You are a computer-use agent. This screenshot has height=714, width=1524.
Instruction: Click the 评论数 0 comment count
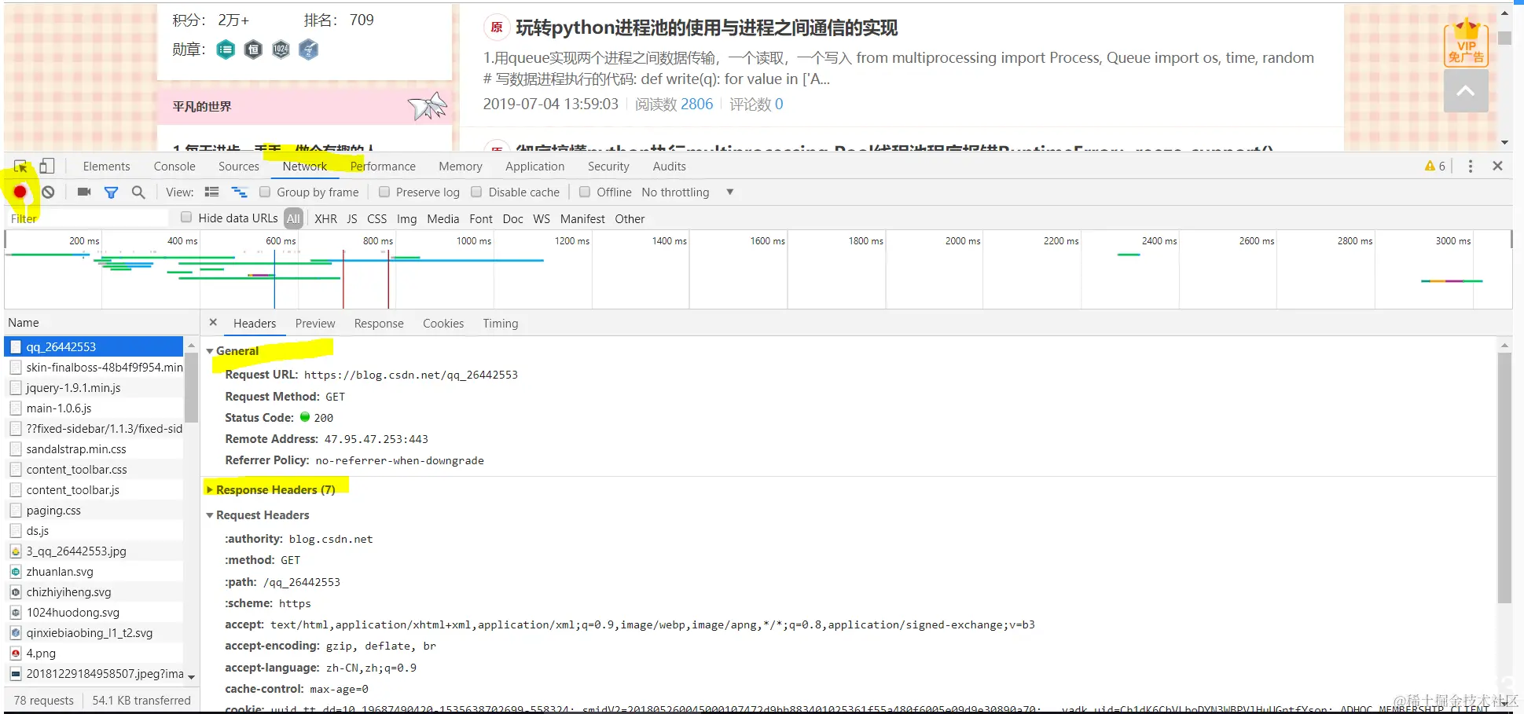(756, 104)
